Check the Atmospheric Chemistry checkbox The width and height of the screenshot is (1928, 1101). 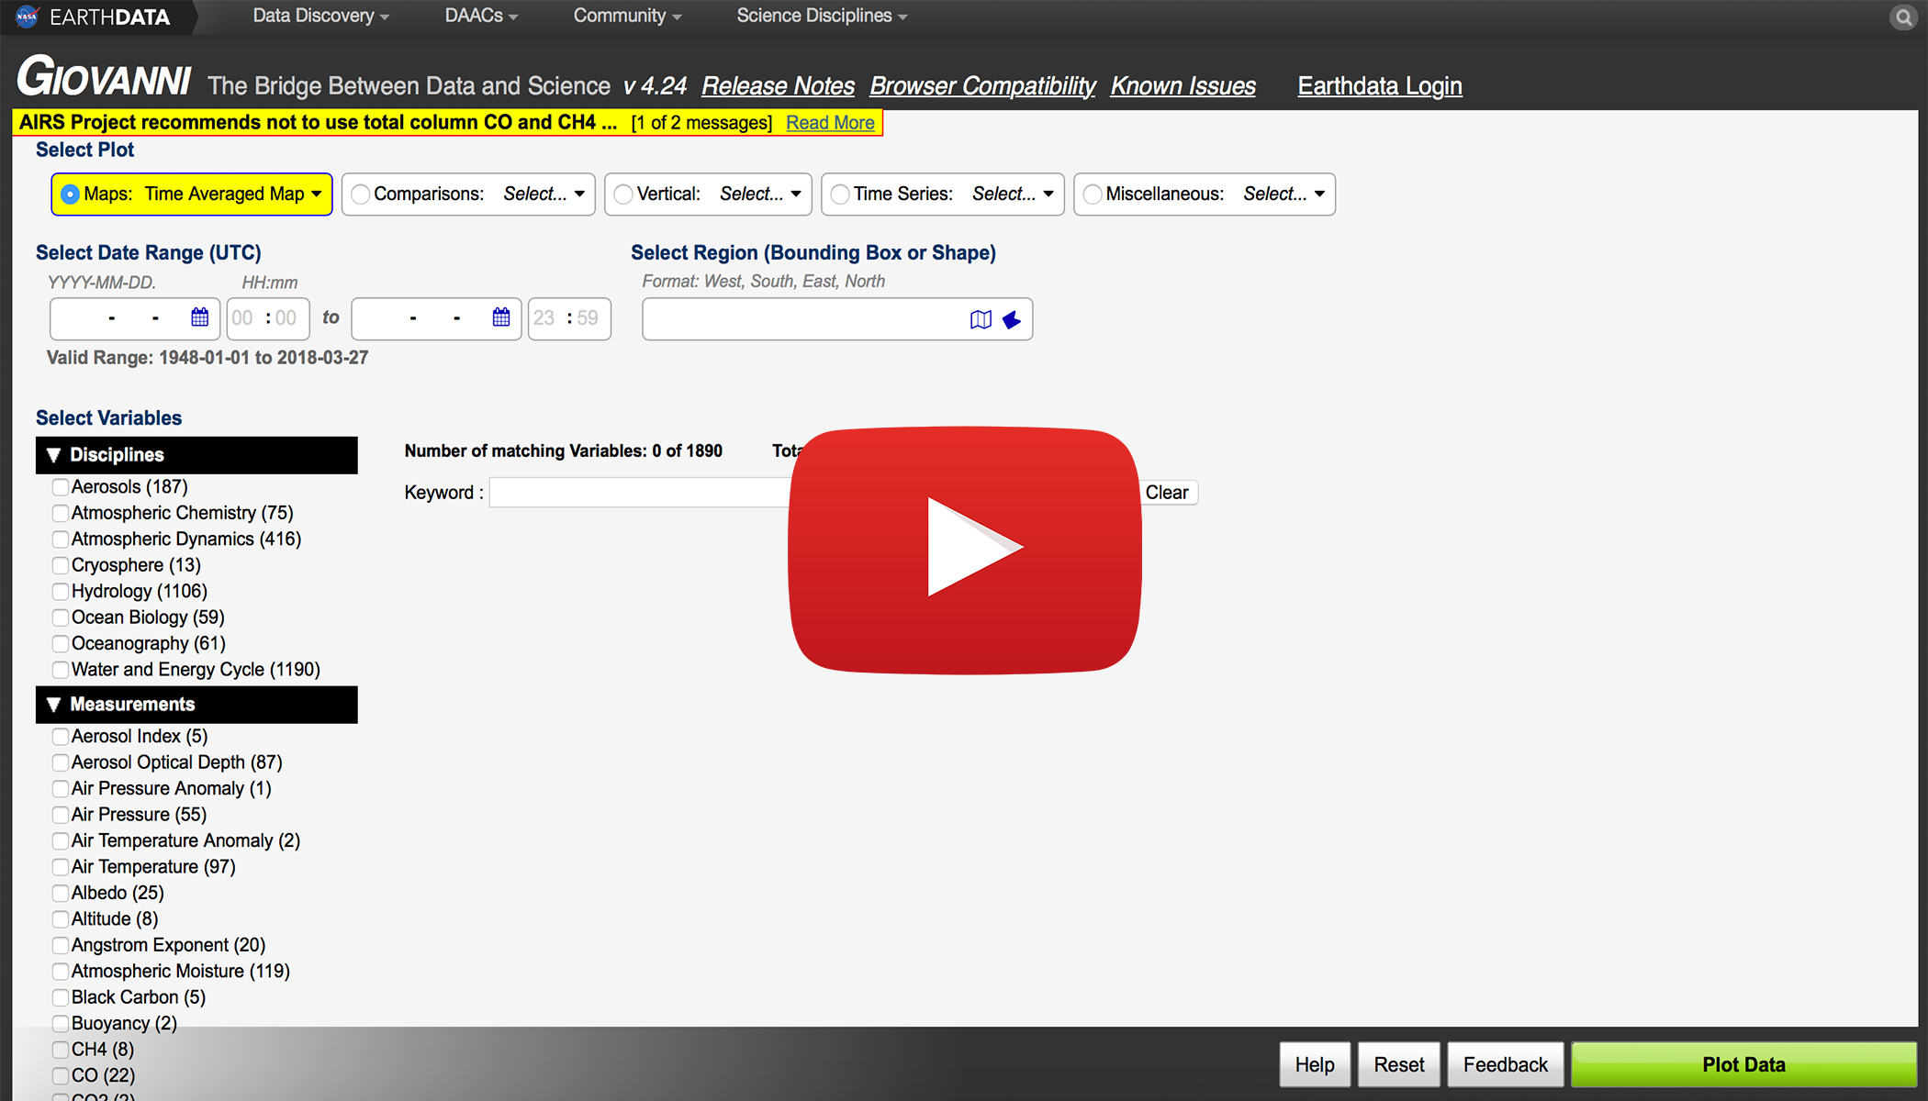(x=61, y=513)
